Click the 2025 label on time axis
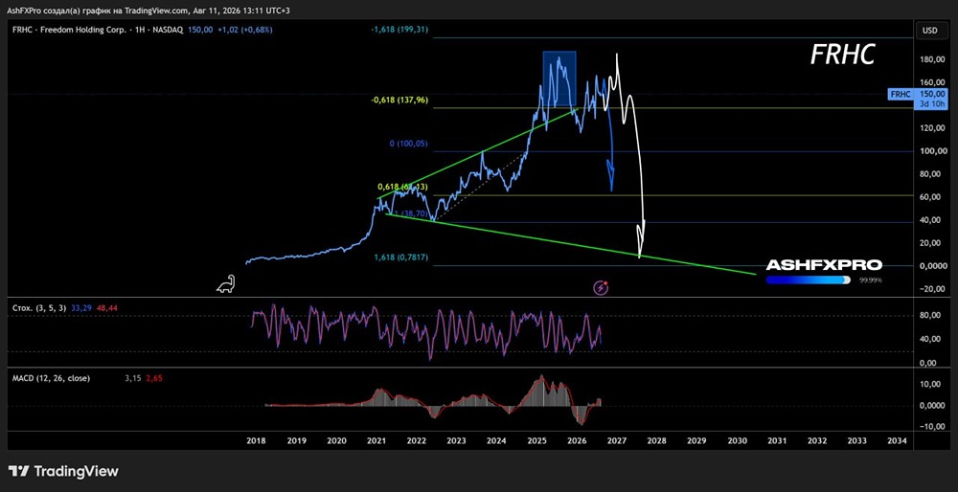 (537, 440)
